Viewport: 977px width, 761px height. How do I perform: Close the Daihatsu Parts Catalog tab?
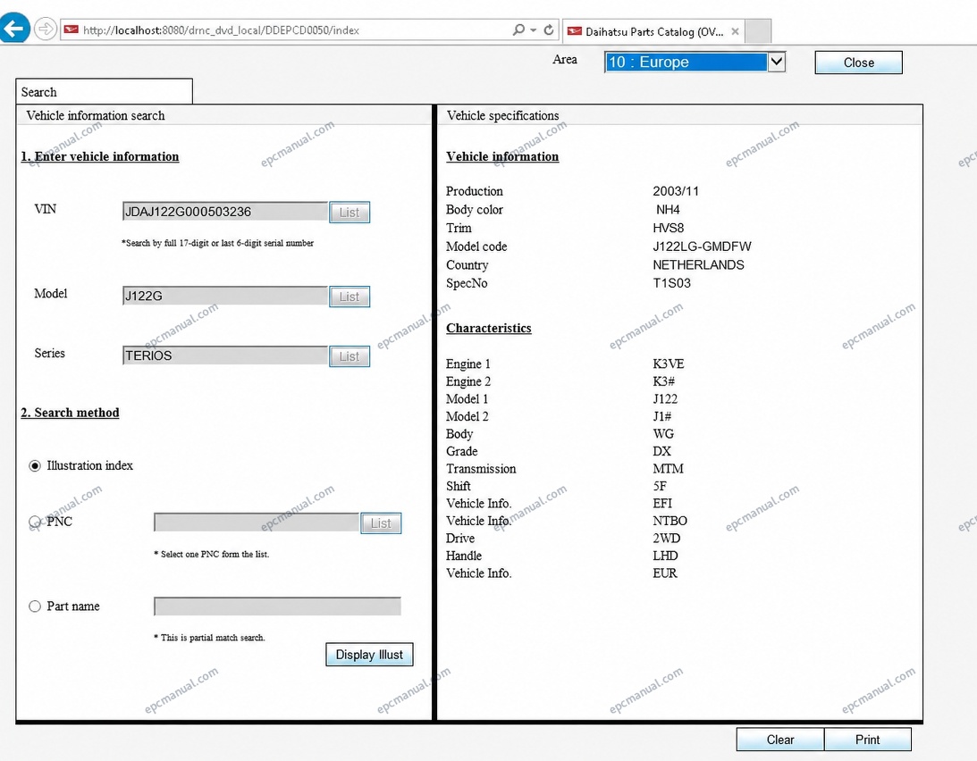pos(736,31)
